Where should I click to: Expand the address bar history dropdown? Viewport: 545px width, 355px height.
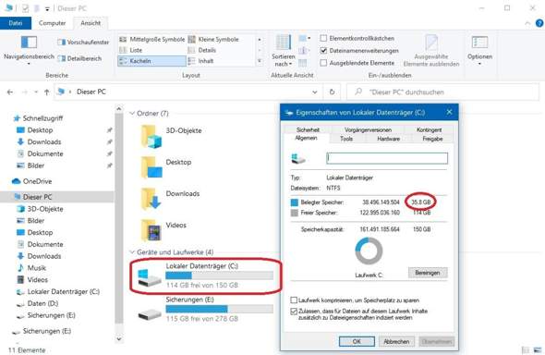click(315, 92)
